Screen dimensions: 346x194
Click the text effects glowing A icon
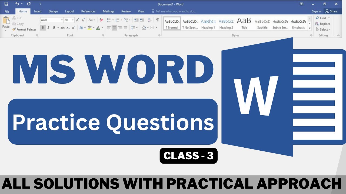pos(81,27)
